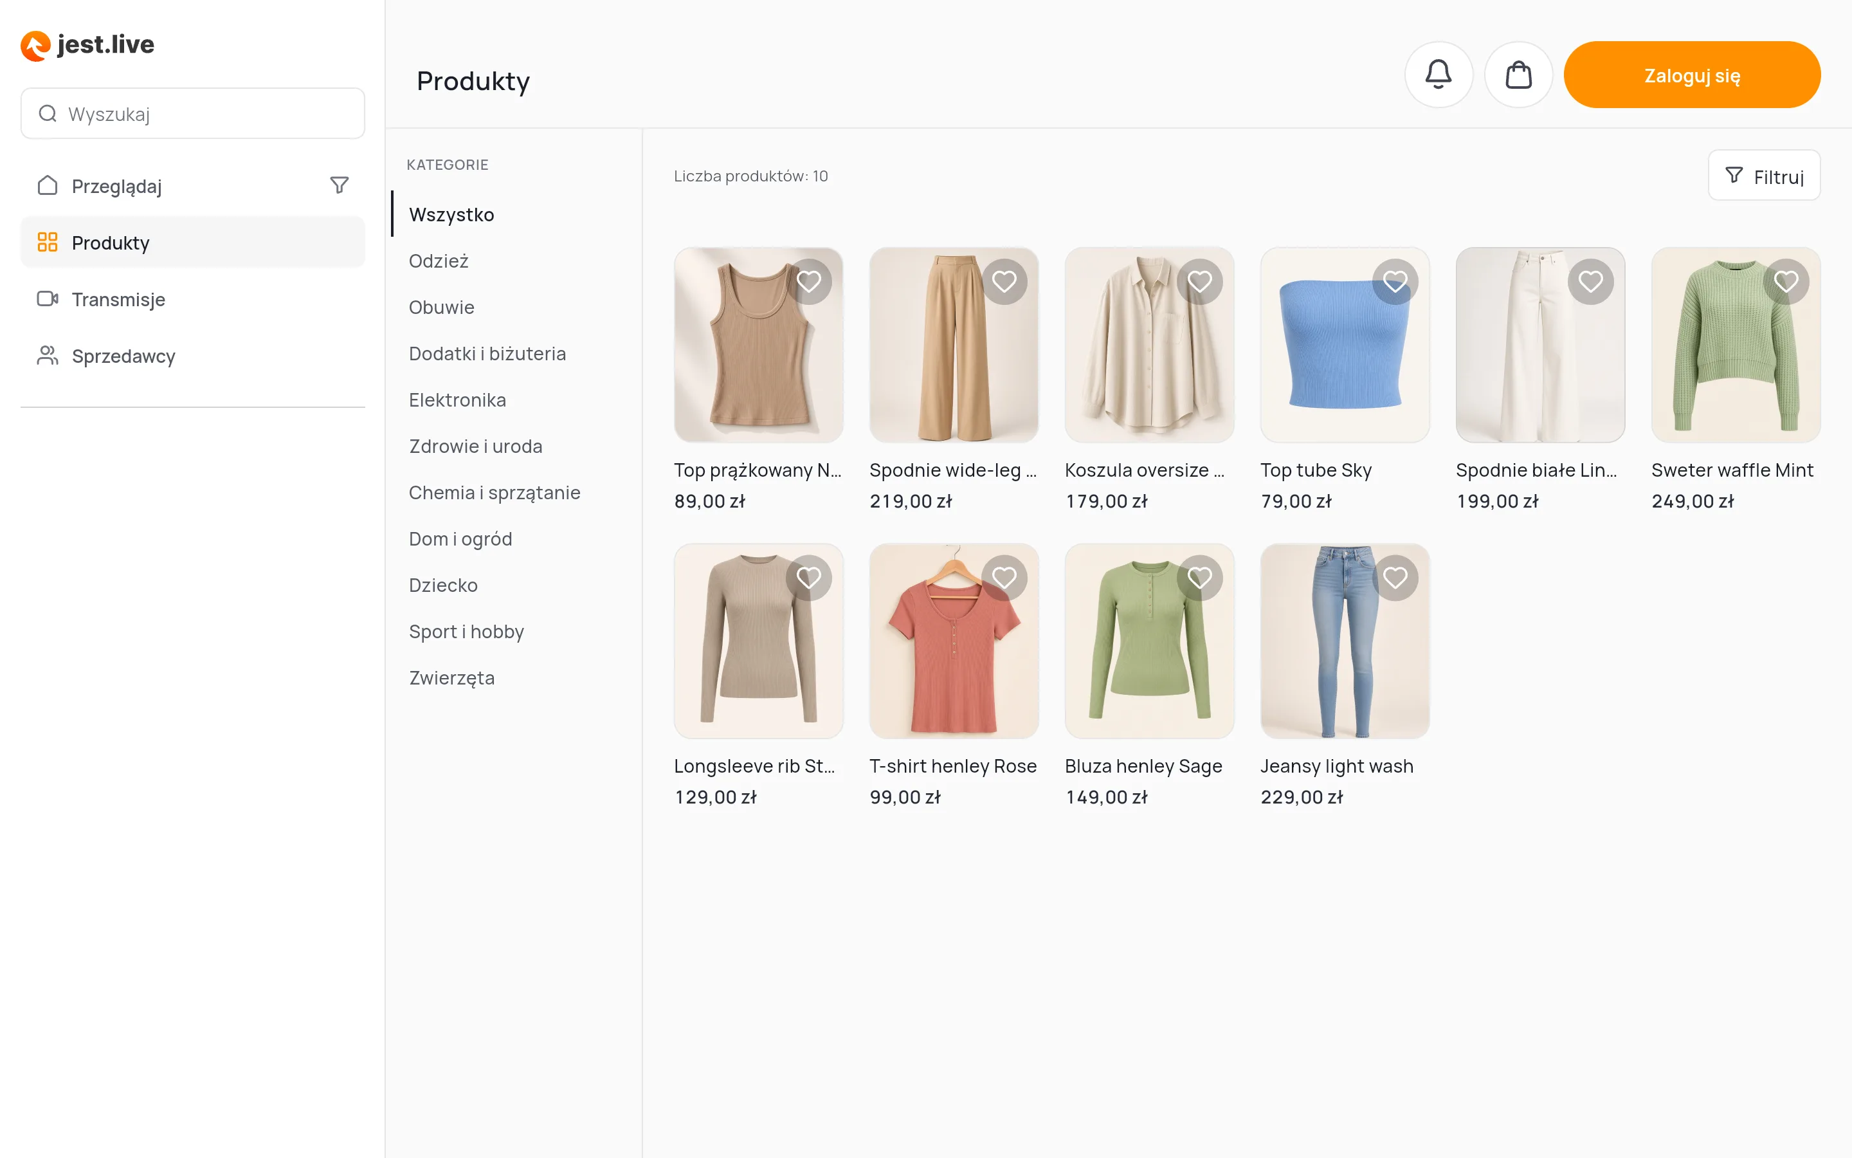Click the jest.live logo
Image resolution: width=1852 pixels, height=1158 pixels.
click(x=87, y=45)
